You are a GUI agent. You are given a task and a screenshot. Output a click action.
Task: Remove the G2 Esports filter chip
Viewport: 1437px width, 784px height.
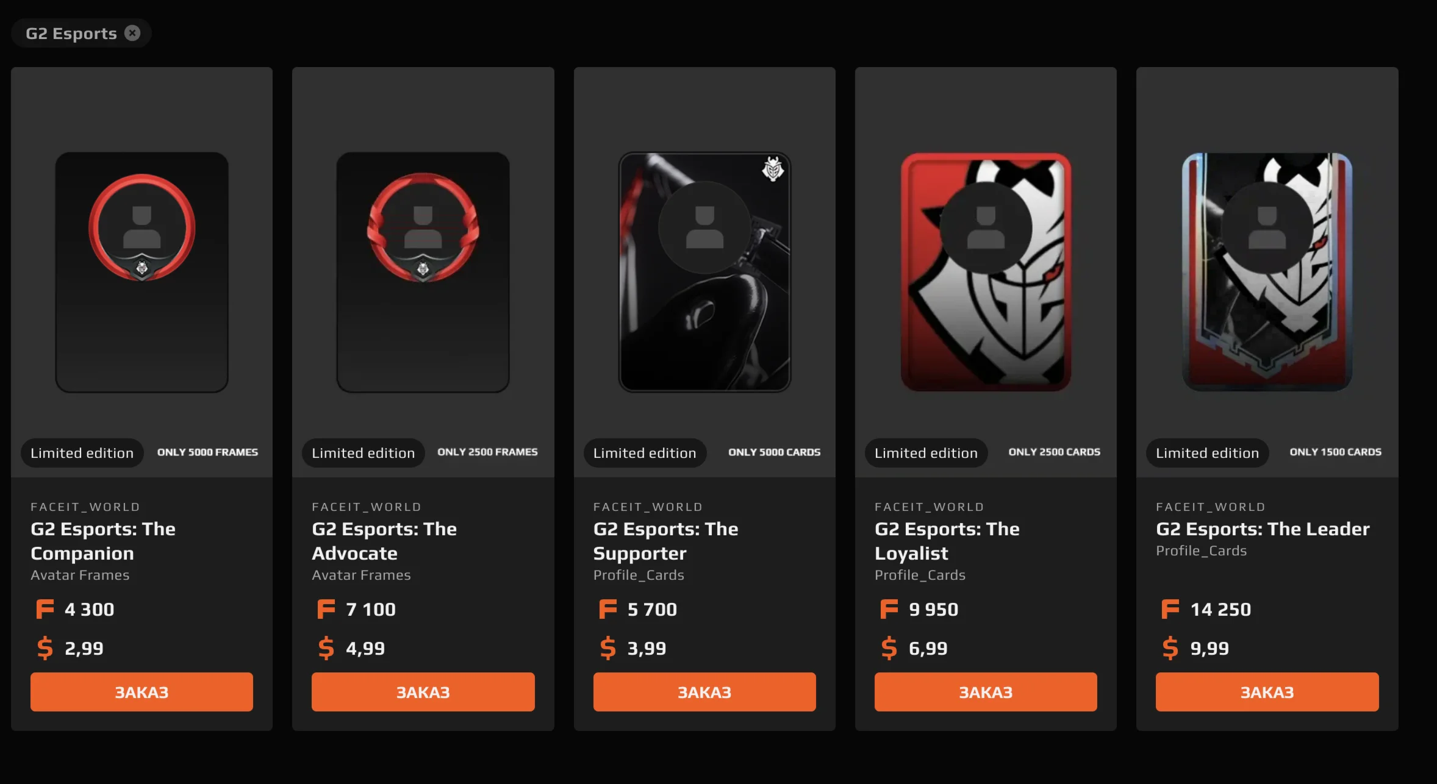132,33
